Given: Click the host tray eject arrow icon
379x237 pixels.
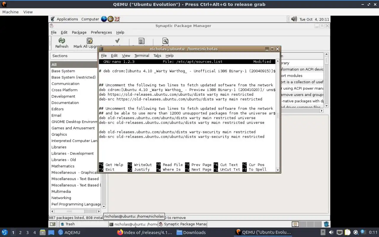Looking at the screenshot, I should (x=323, y=233).
